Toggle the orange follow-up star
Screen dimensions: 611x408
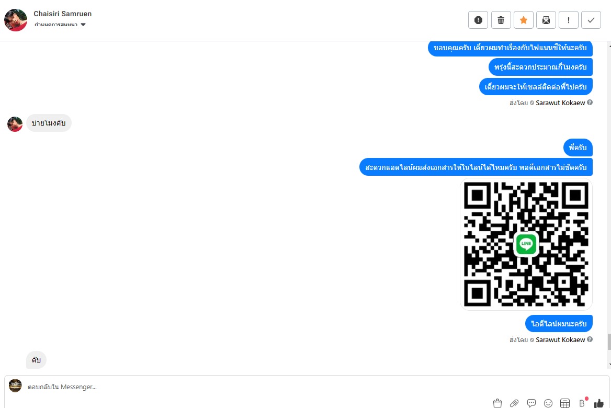coord(523,20)
